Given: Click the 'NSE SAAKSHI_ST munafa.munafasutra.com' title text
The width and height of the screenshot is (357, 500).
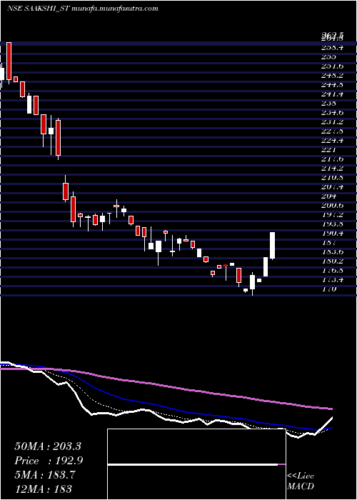Looking at the screenshot, I should (x=83, y=9).
